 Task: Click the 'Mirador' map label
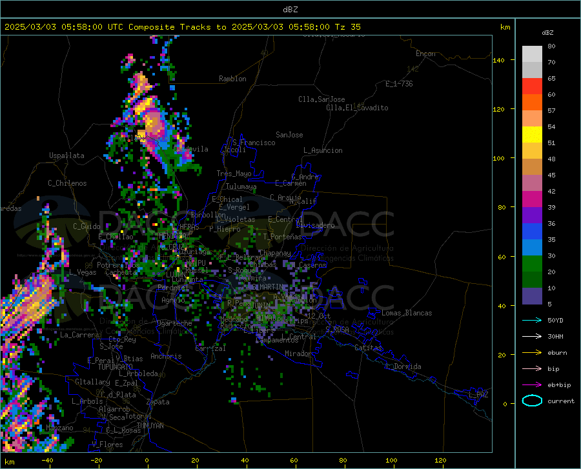pyautogui.click(x=298, y=354)
